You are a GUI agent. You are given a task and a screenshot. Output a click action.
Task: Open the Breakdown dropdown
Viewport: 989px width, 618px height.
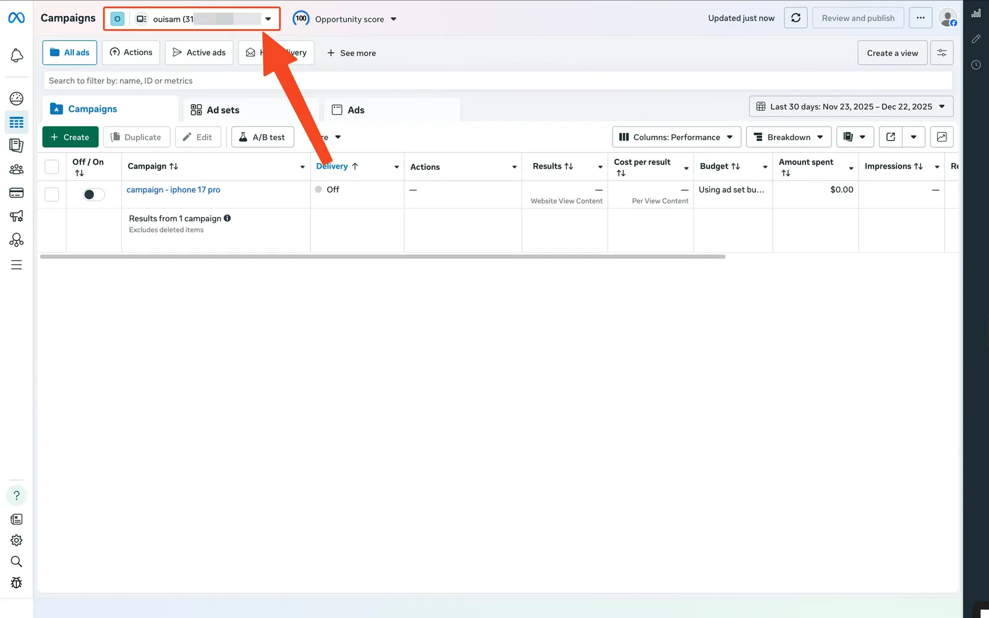pyautogui.click(x=788, y=137)
